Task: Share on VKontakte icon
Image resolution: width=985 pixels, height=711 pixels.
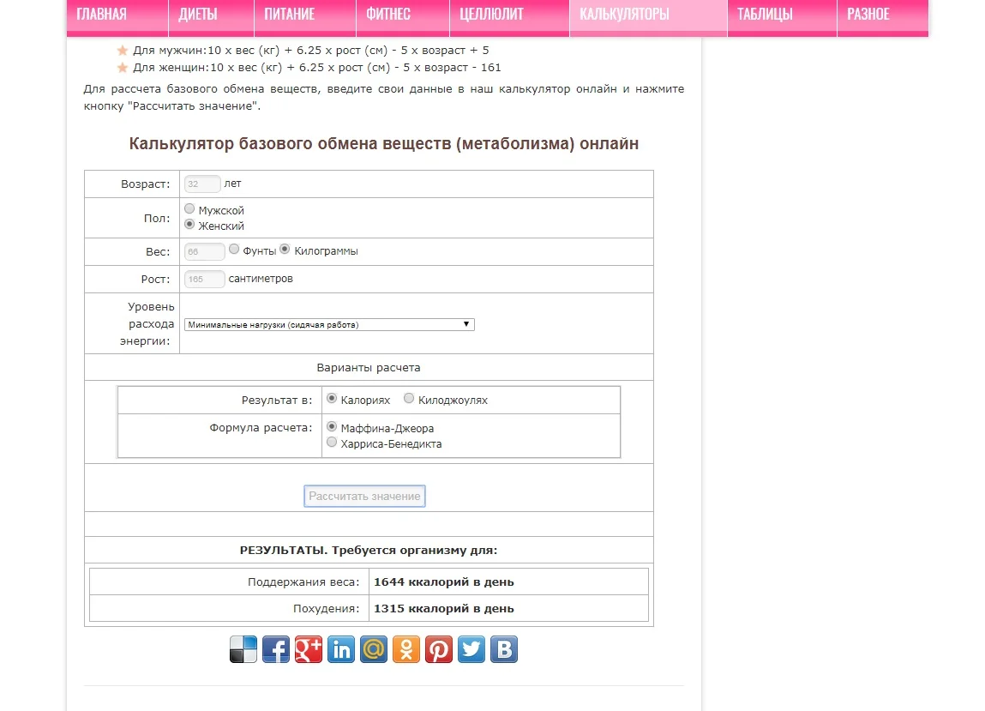Action: [504, 649]
